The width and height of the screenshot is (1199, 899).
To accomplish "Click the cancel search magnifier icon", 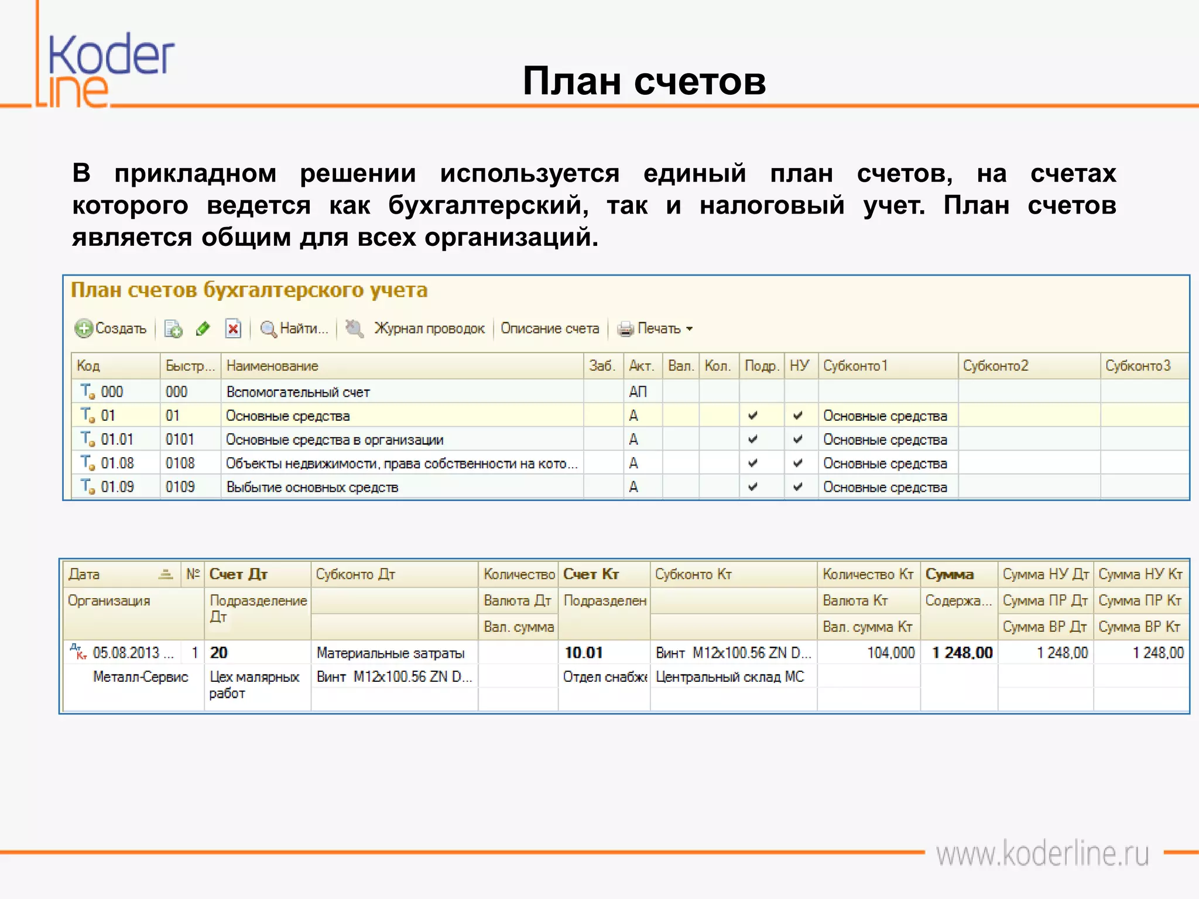I will (x=354, y=328).
